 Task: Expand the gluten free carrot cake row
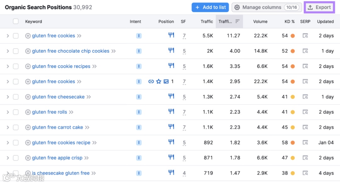8,127
